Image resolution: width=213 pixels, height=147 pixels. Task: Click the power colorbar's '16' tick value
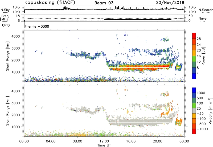pyautogui.click(x=199, y=56)
